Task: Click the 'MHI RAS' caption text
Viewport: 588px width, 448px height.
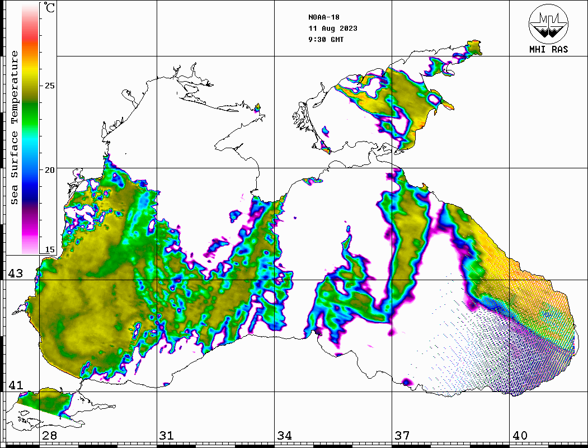Action: tap(549, 49)
